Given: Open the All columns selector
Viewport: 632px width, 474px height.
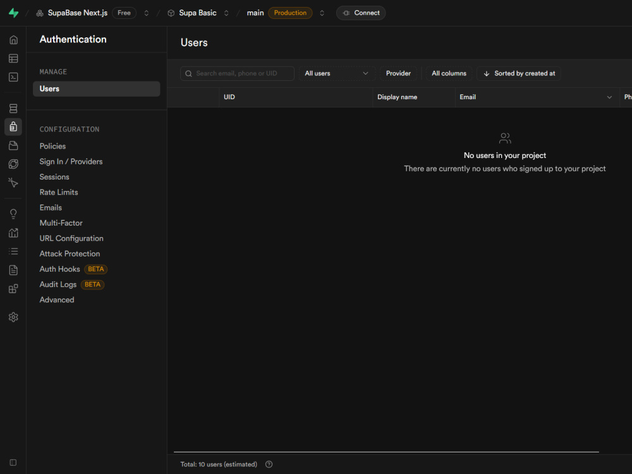Looking at the screenshot, I should pyautogui.click(x=449, y=73).
